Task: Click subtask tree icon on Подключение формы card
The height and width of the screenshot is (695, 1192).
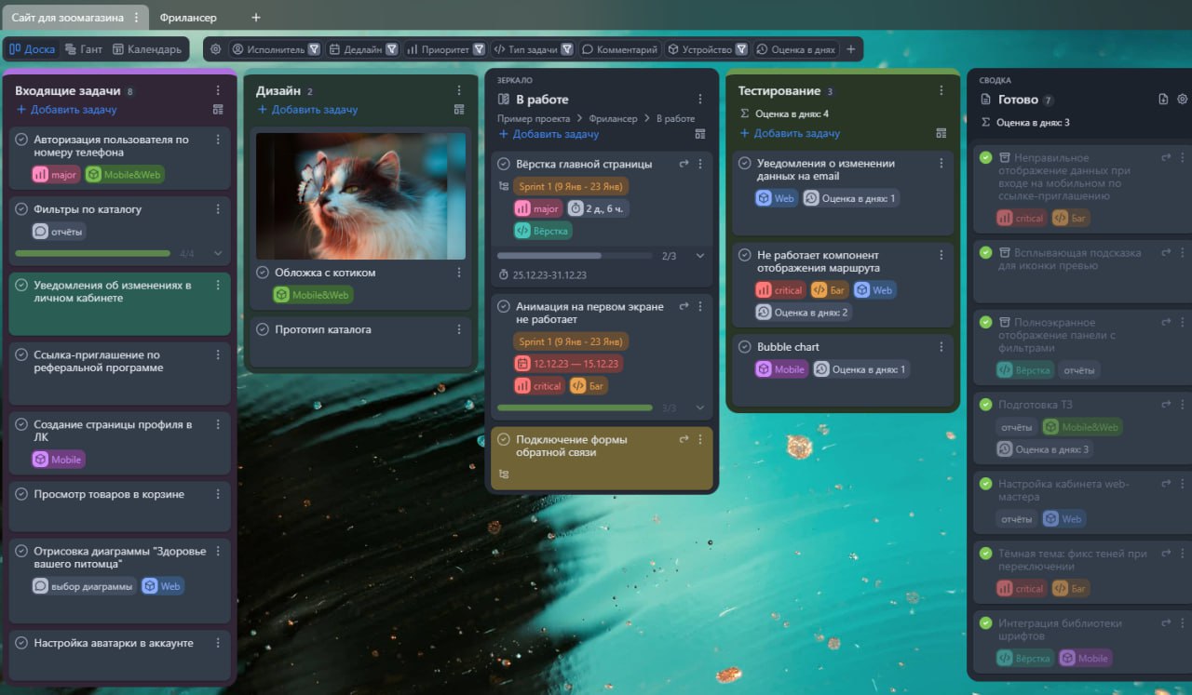Action: click(x=504, y=474)
